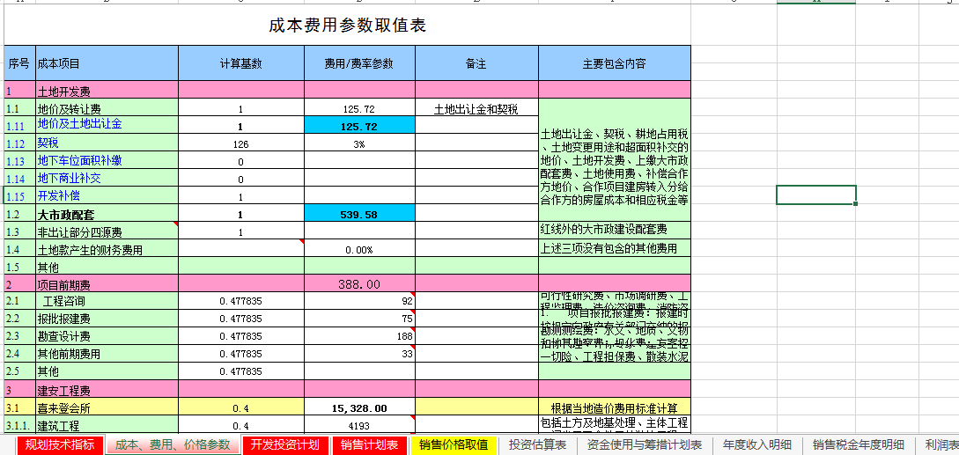Select the 成本项目 header cell

[107, 63]
